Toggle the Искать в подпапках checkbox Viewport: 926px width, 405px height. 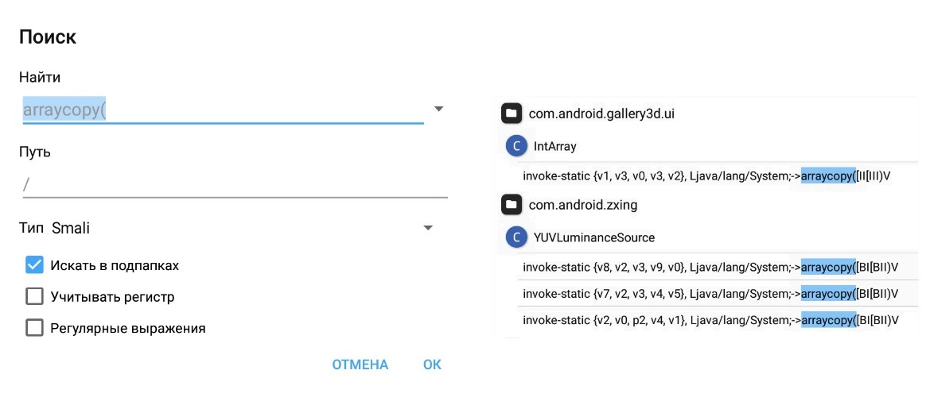[35, 265]
